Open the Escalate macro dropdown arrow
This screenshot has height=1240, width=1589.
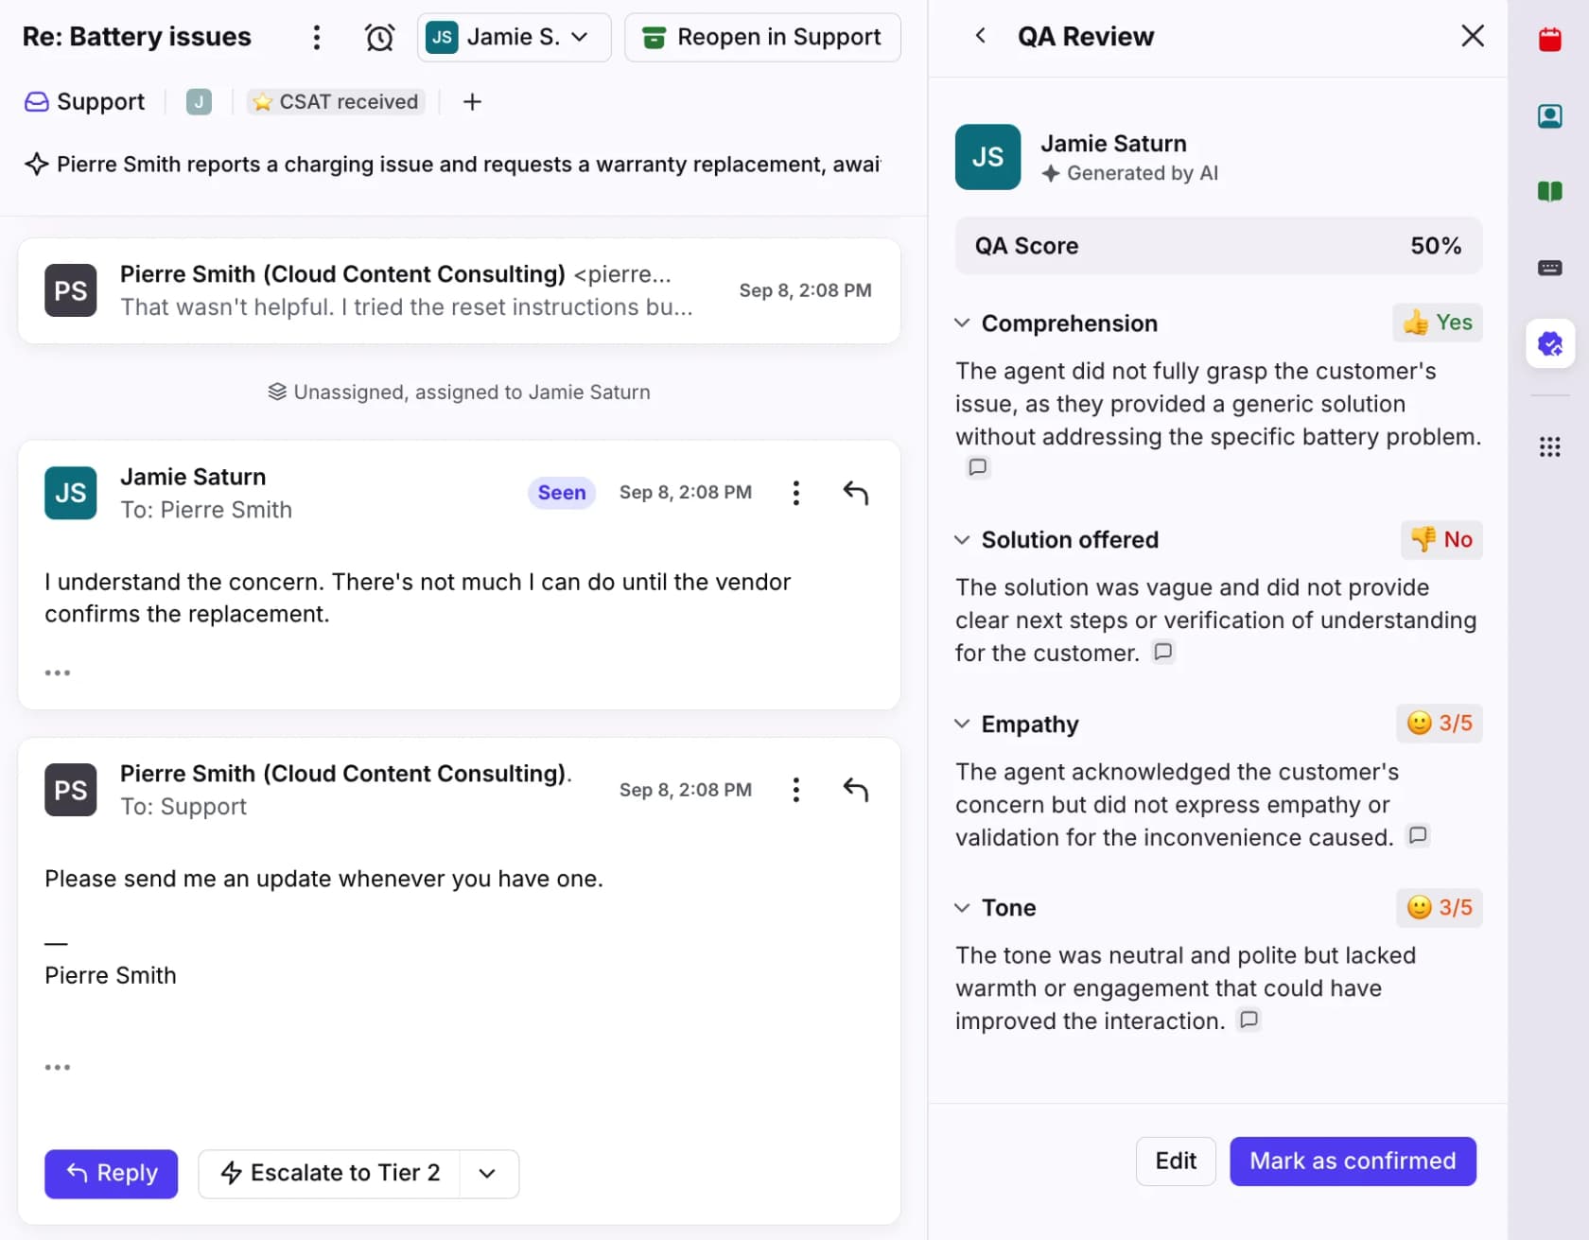click(488, 1174)
